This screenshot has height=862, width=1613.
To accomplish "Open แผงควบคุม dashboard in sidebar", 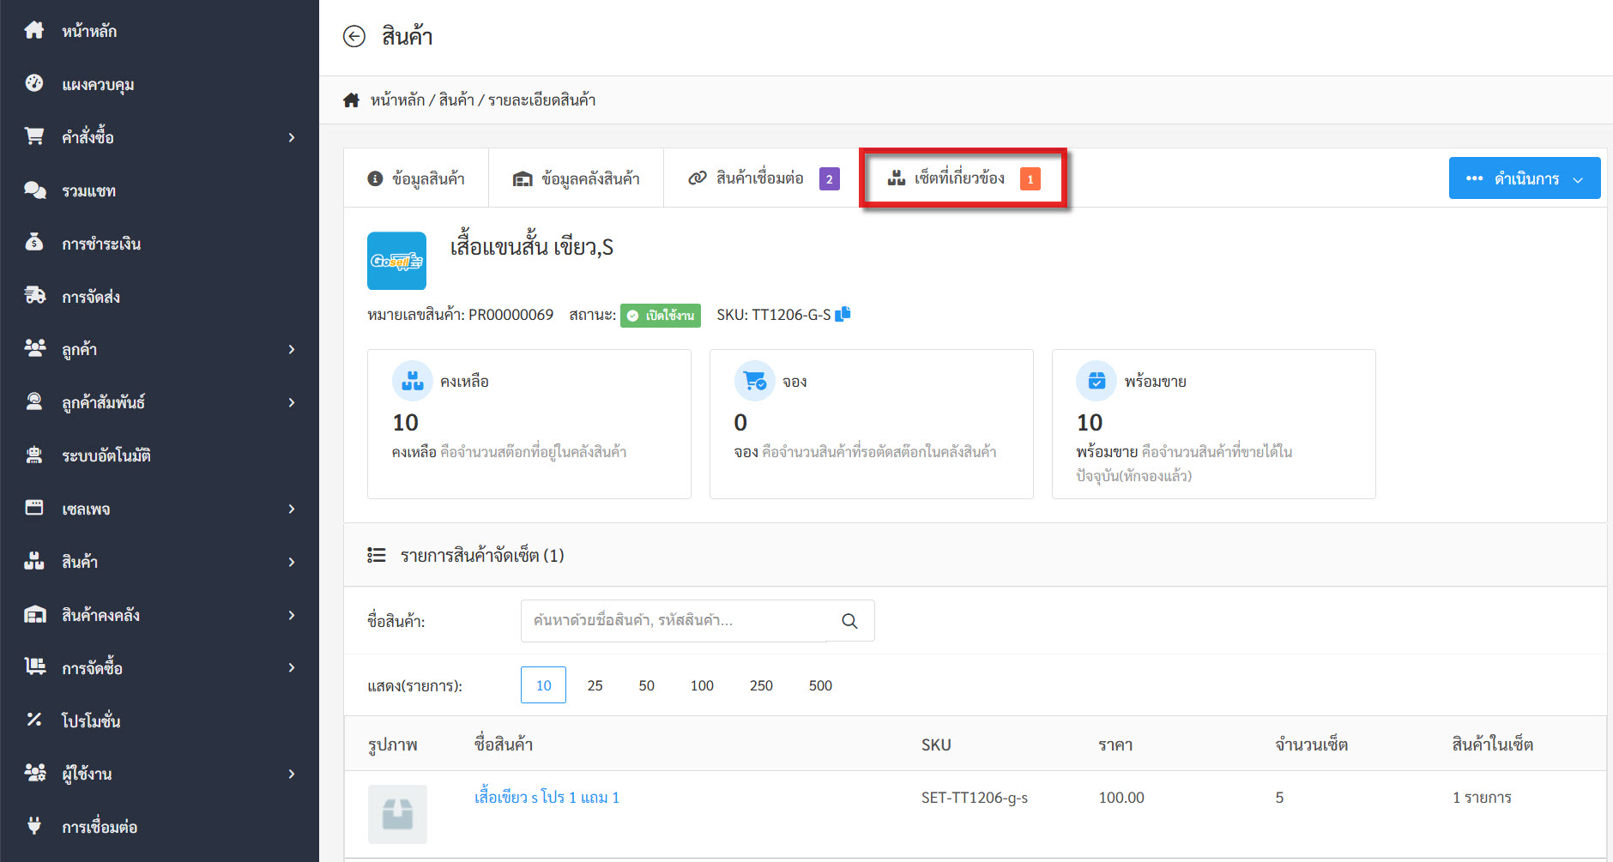I will pos(97,84).
